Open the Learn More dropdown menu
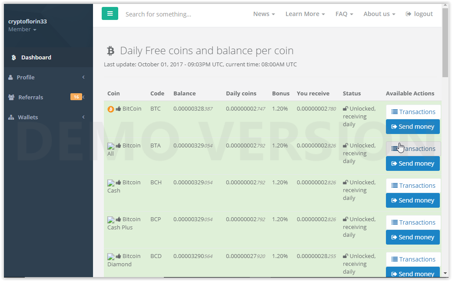The width and height of the screenshot is (452, 281). click(x=305, y=14)
